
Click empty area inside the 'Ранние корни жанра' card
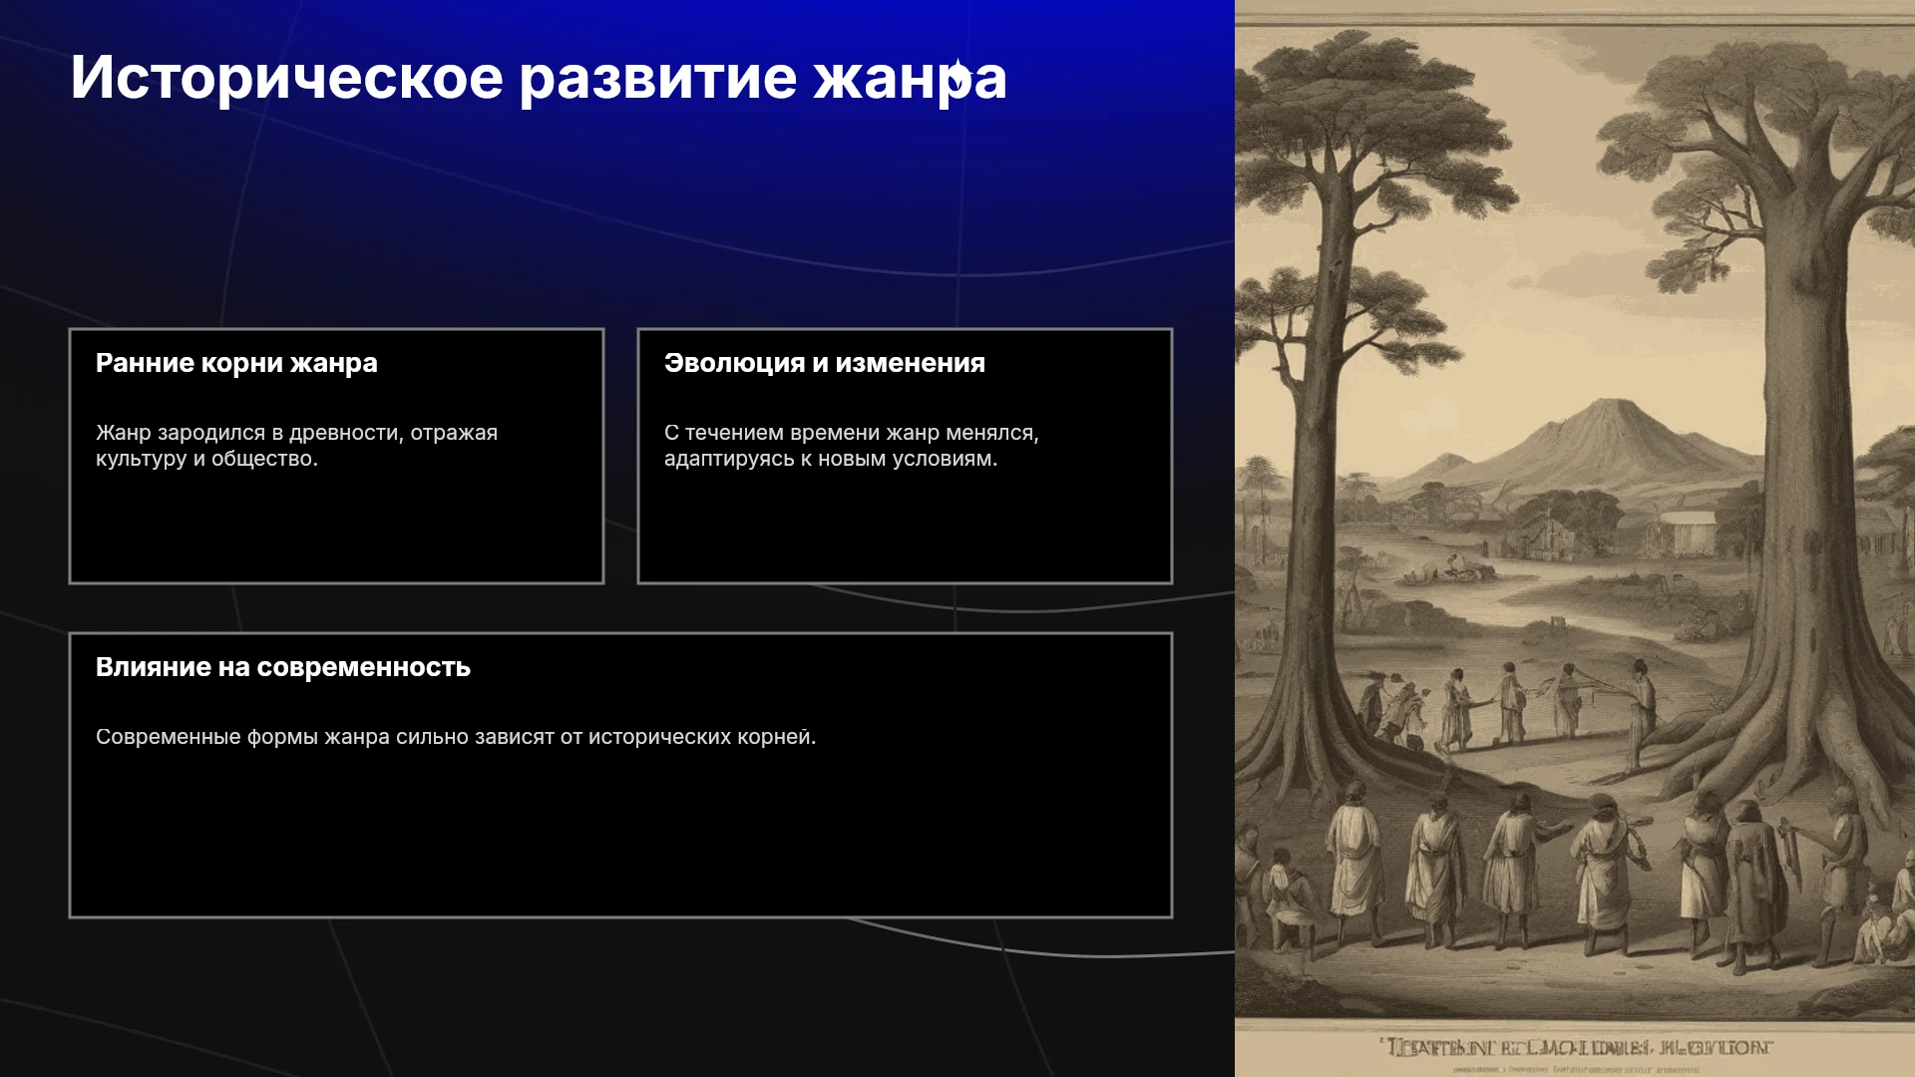point(336,524)
